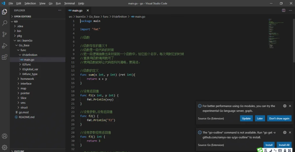Dismiss the go-outline notification
The image size is (295, 152).
290,132
